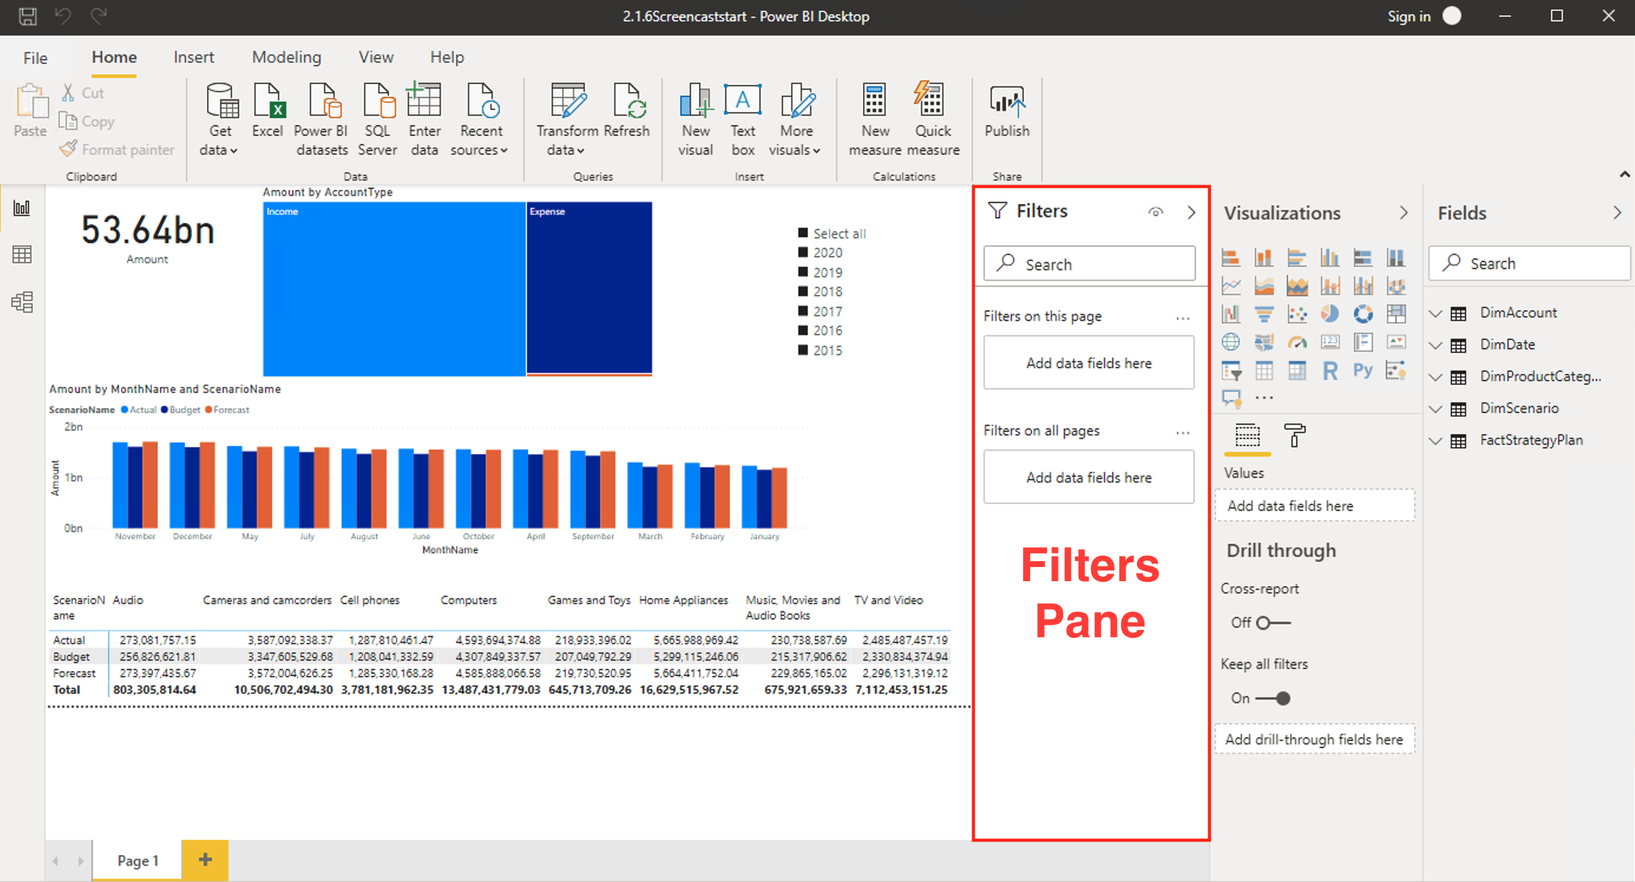Switch to the Insert ribbon tab
The image size is (1635, 882).
(194, 57)
